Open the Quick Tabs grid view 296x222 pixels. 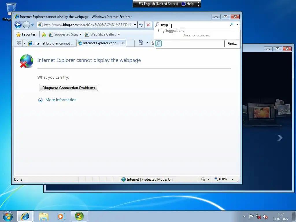point(19,43)
